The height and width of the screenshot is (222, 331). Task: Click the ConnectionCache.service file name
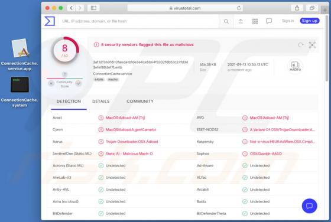112,74
